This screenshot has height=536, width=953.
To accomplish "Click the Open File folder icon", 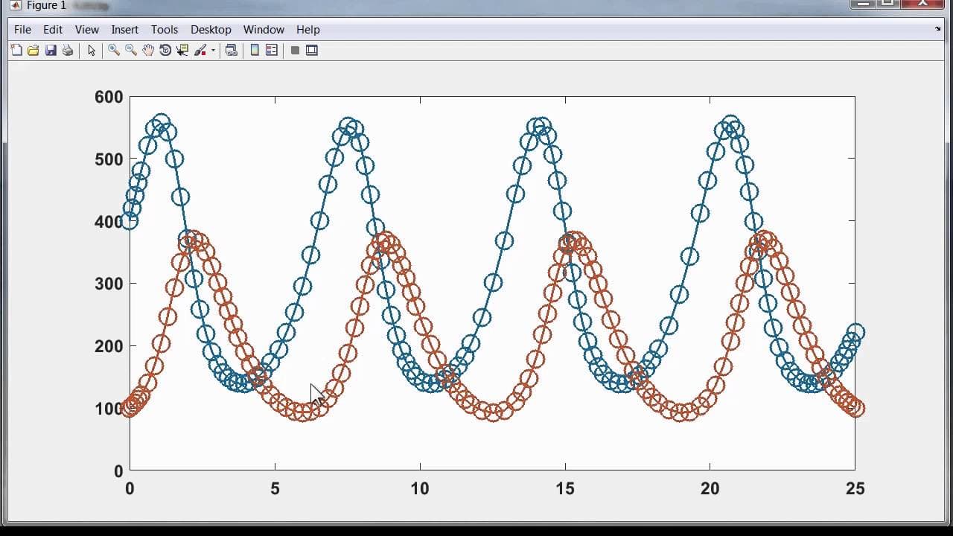I will [x=33, y=50].
